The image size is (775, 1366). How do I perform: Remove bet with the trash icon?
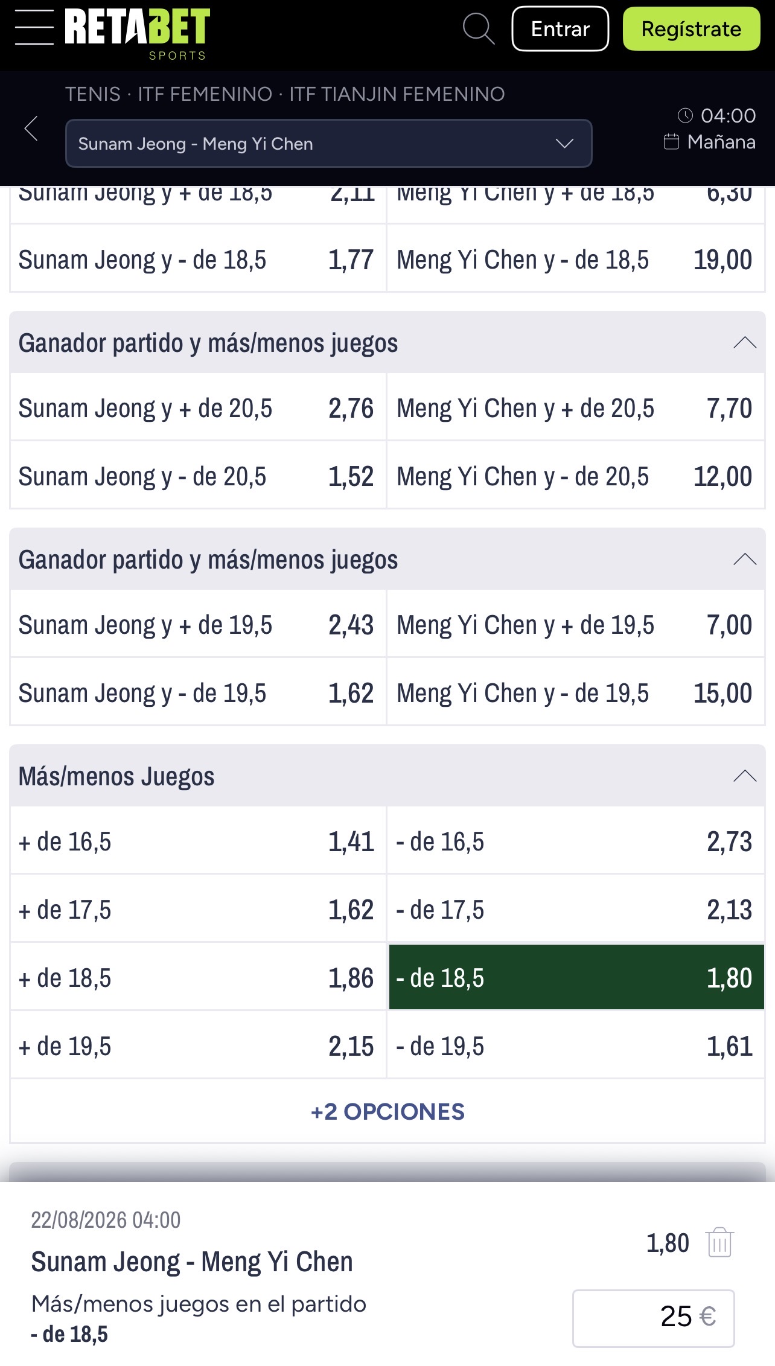pos(719,1242)
